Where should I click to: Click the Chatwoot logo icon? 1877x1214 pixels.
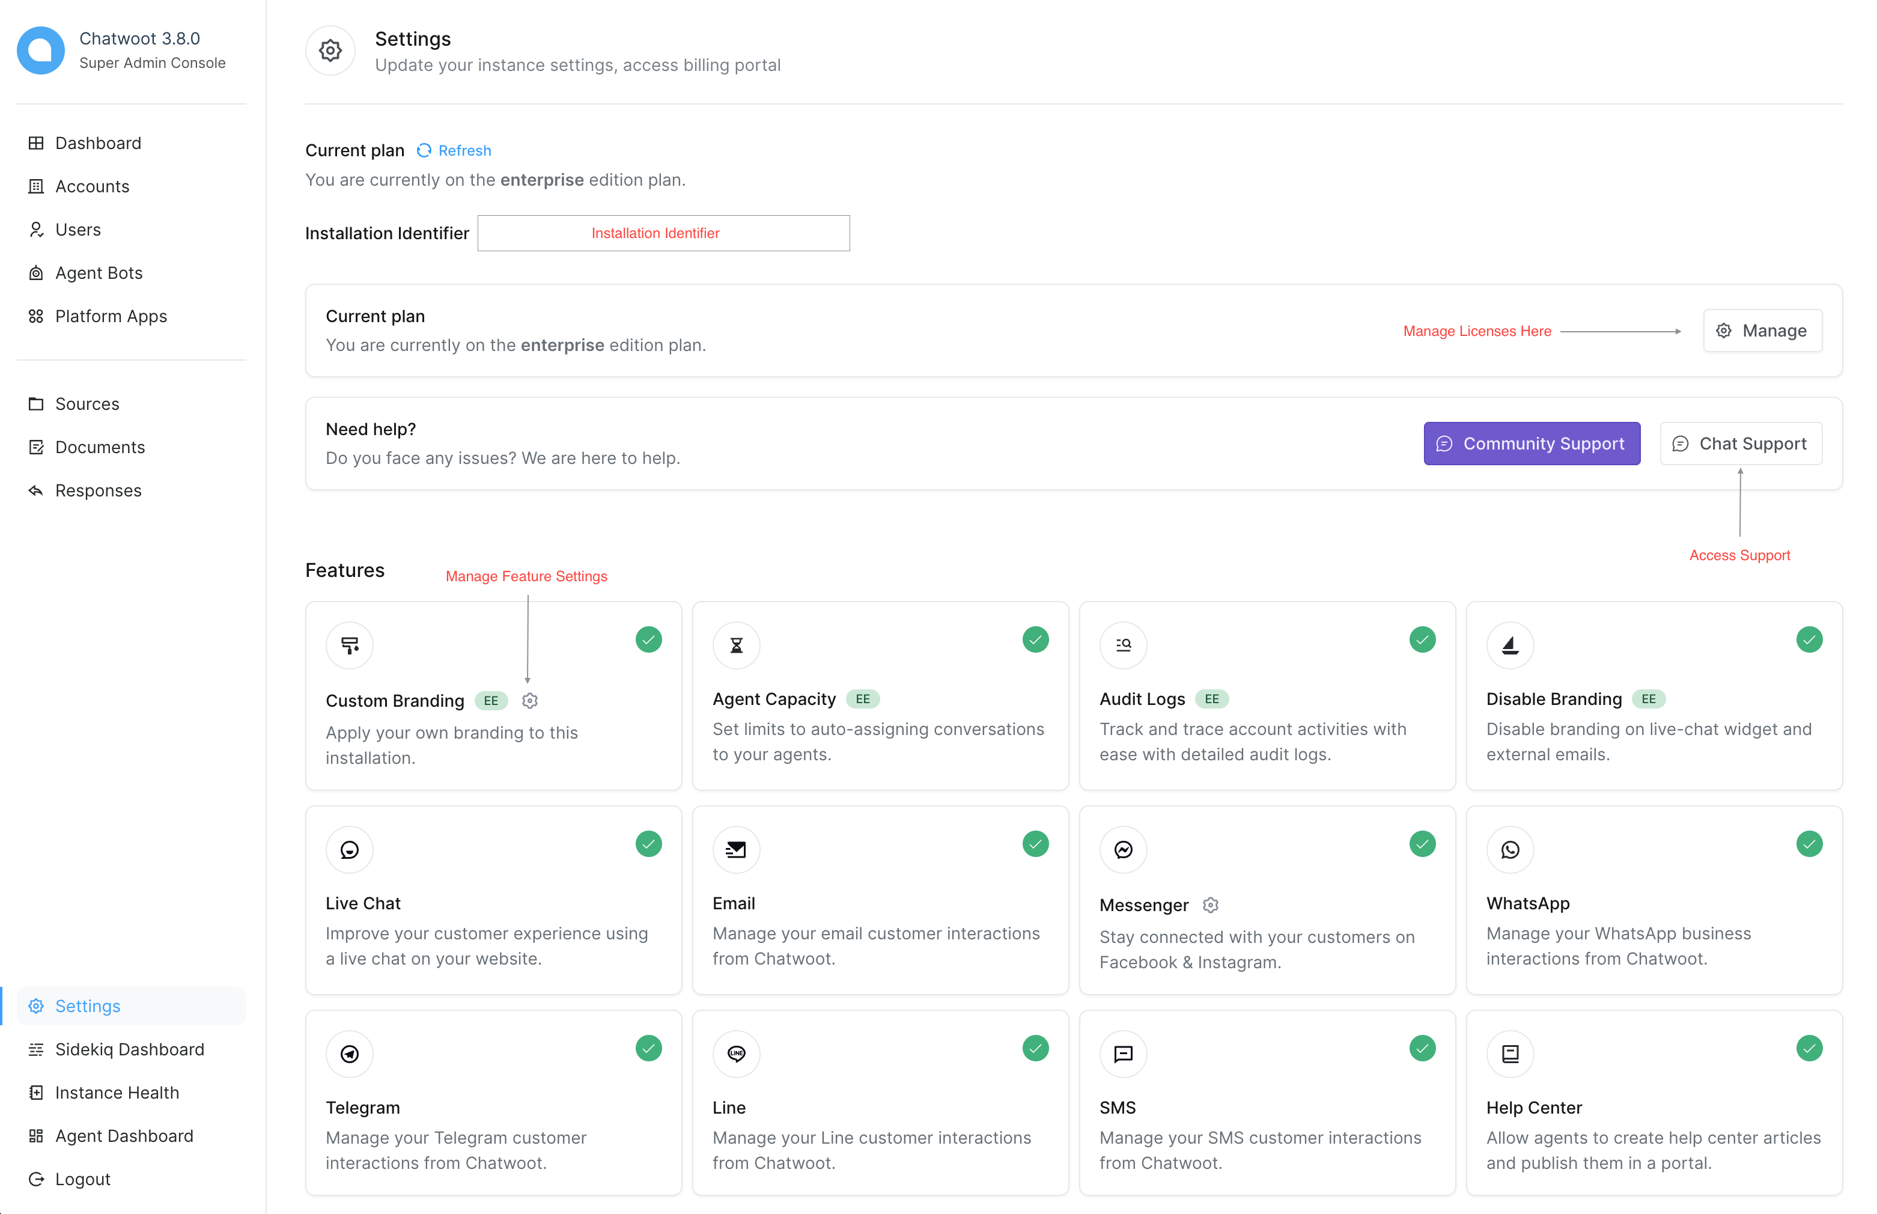(x=41, y=50)
